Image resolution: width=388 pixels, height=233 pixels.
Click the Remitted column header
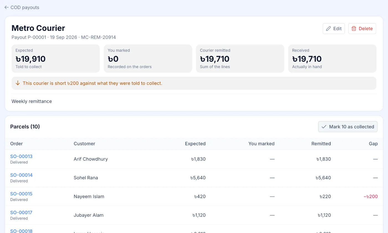[x=321, y=144]
